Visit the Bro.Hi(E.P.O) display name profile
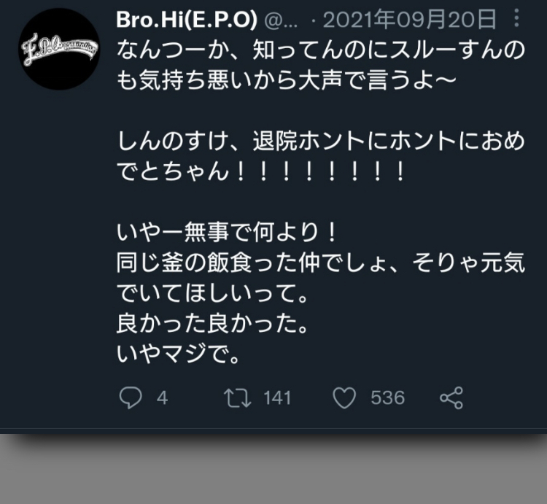This screenshot has width=547, height=504. 187,20
